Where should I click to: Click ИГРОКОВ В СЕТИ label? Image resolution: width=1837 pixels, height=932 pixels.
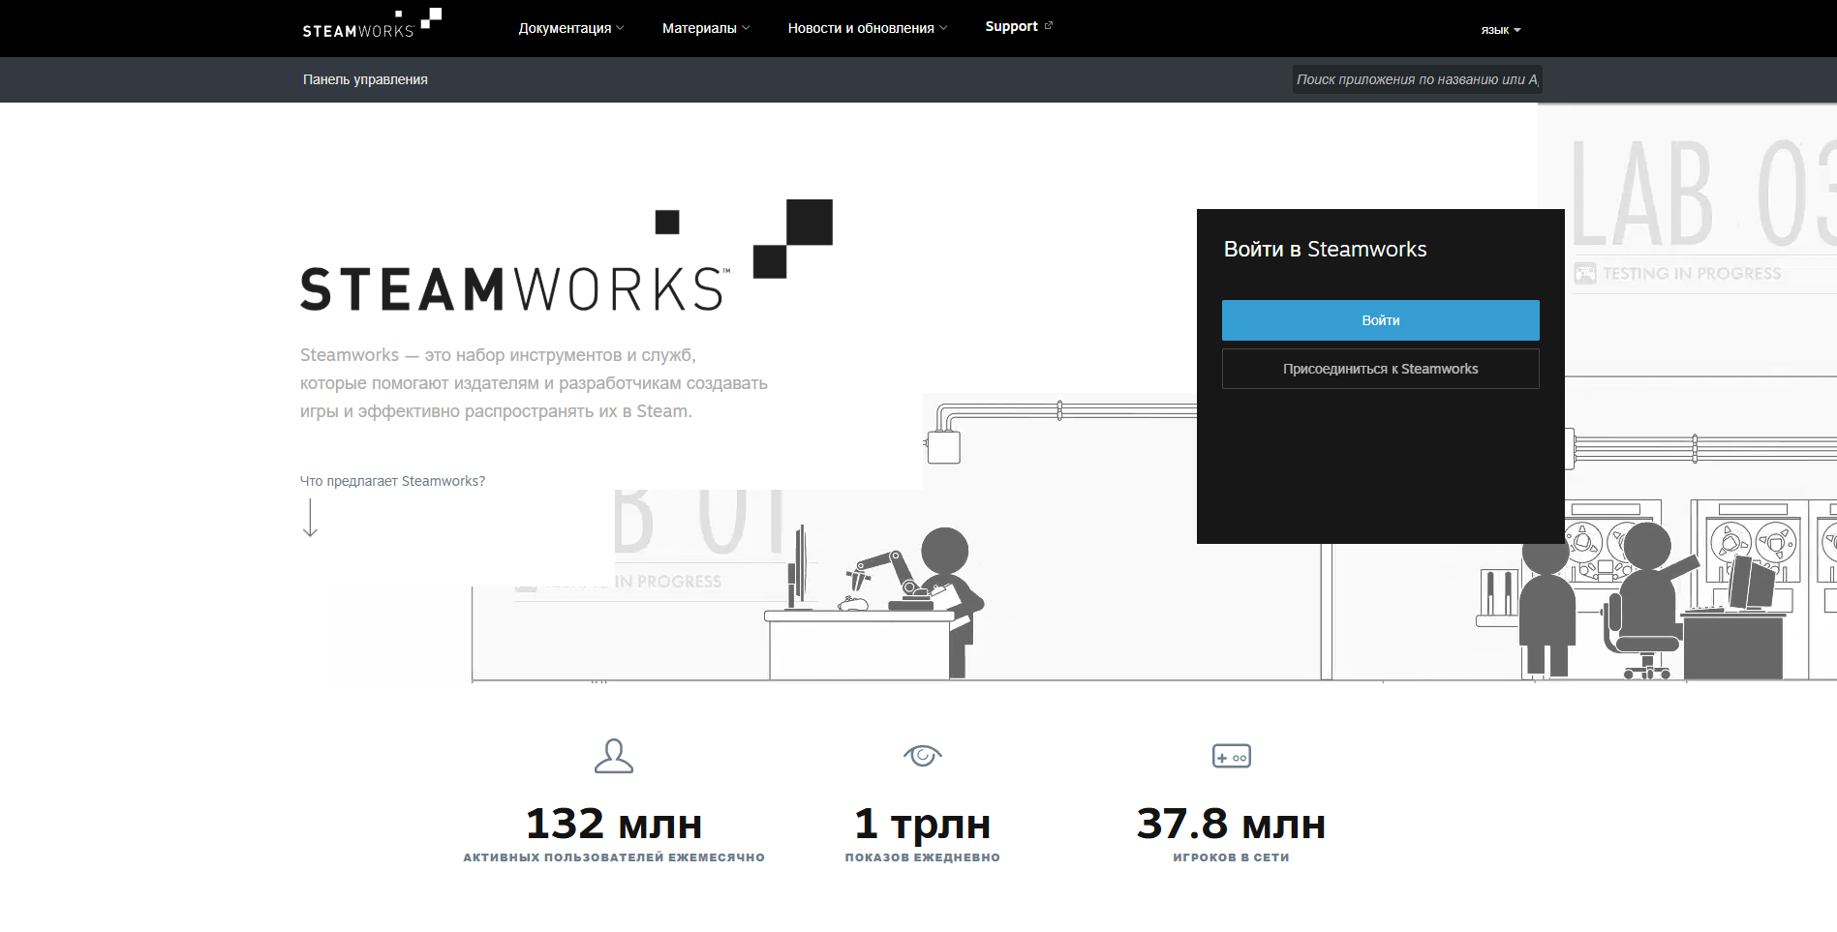(1231, 857)
